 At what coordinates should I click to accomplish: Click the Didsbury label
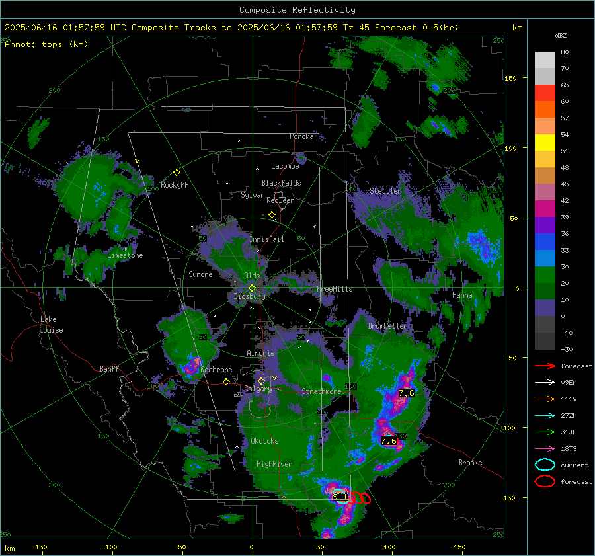(x=249, y=296)
